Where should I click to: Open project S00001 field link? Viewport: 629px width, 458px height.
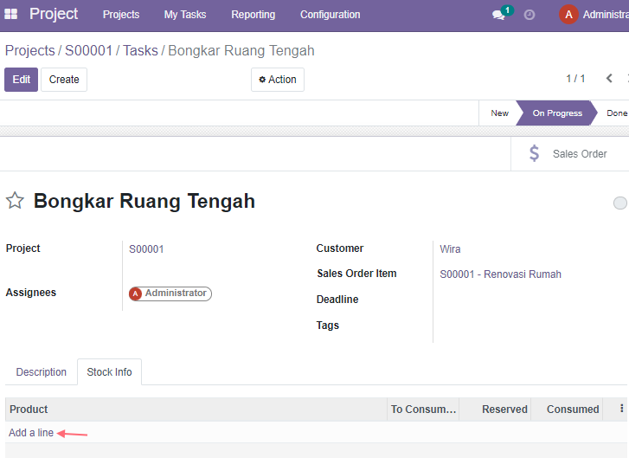[x=146, y=249]
